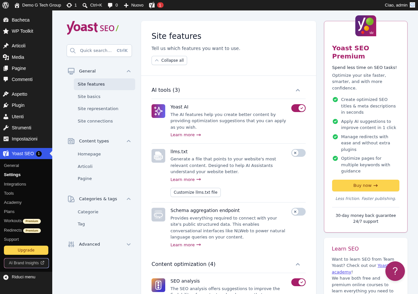The height and width of the screenshot is (294, 418).
Task: Open Yoast Support submenu
Action: pos(11,239)
